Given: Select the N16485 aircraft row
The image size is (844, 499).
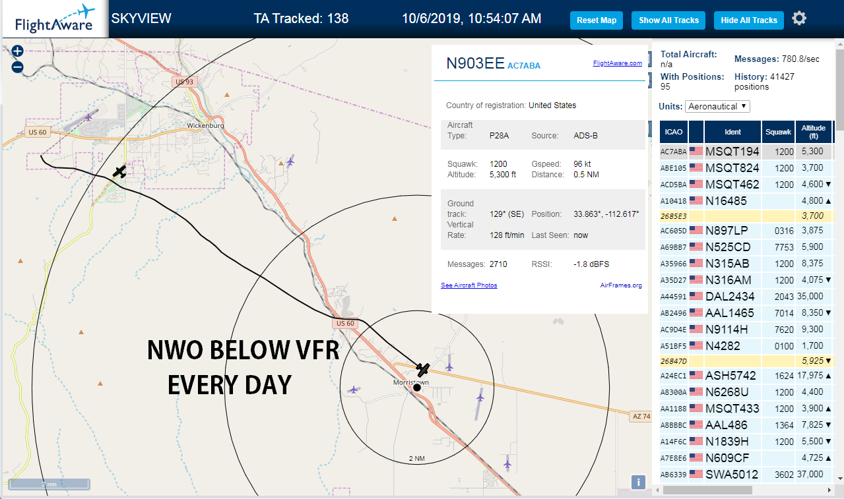Looking at the screenshot, I should pos(746,200).
